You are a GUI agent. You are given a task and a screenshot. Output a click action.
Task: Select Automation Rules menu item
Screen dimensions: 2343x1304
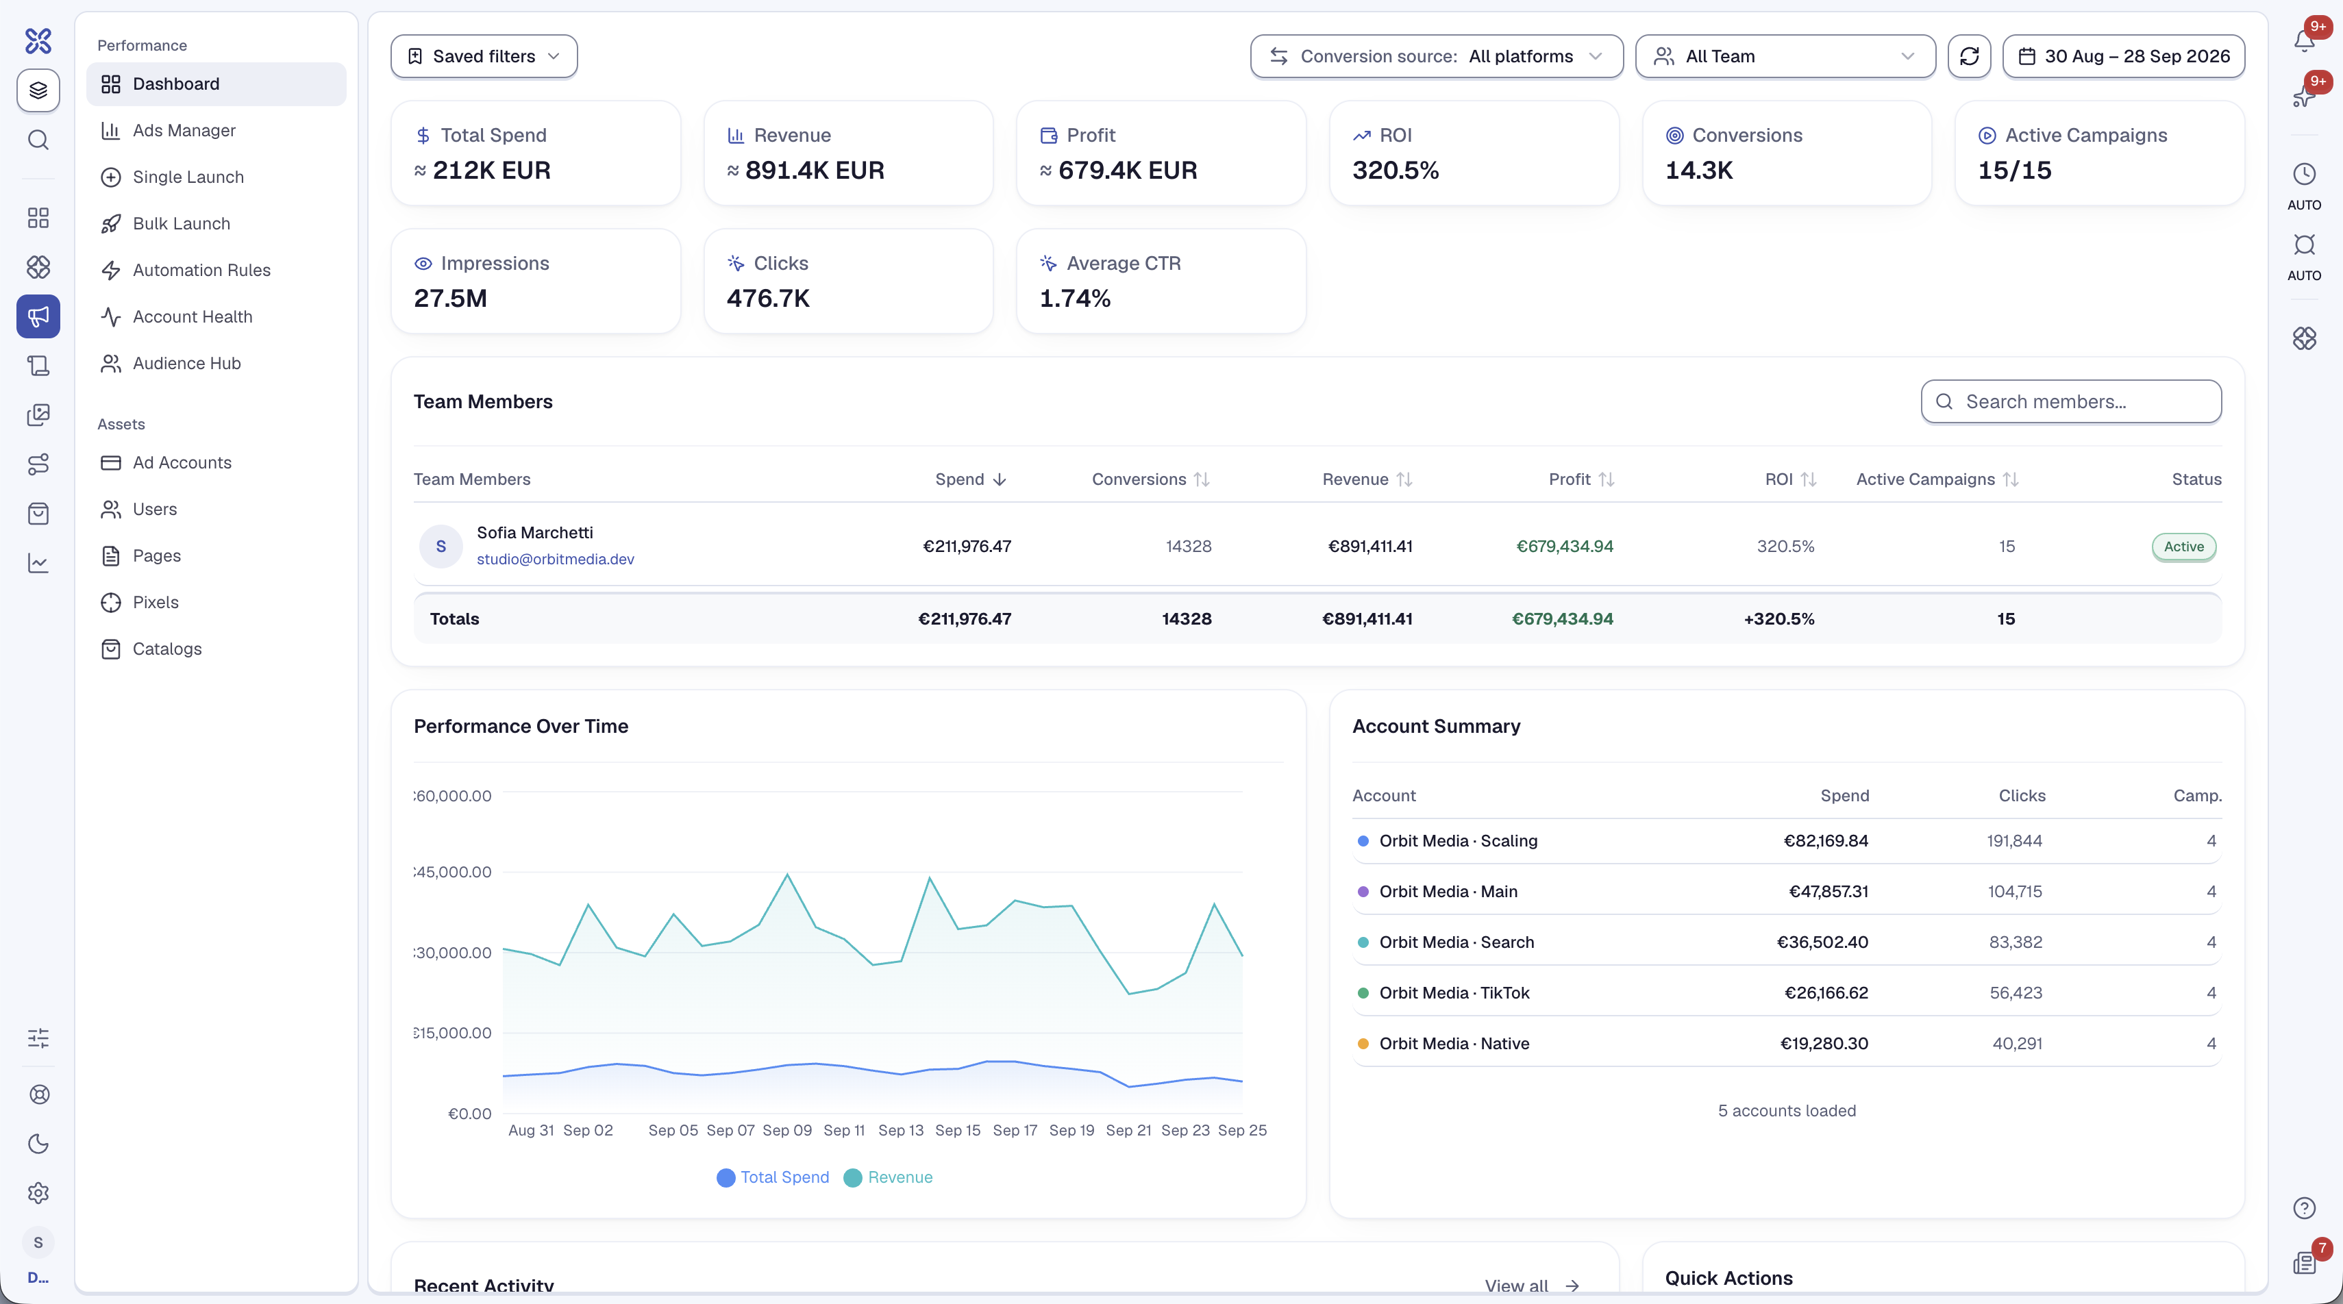click(216, 270)
